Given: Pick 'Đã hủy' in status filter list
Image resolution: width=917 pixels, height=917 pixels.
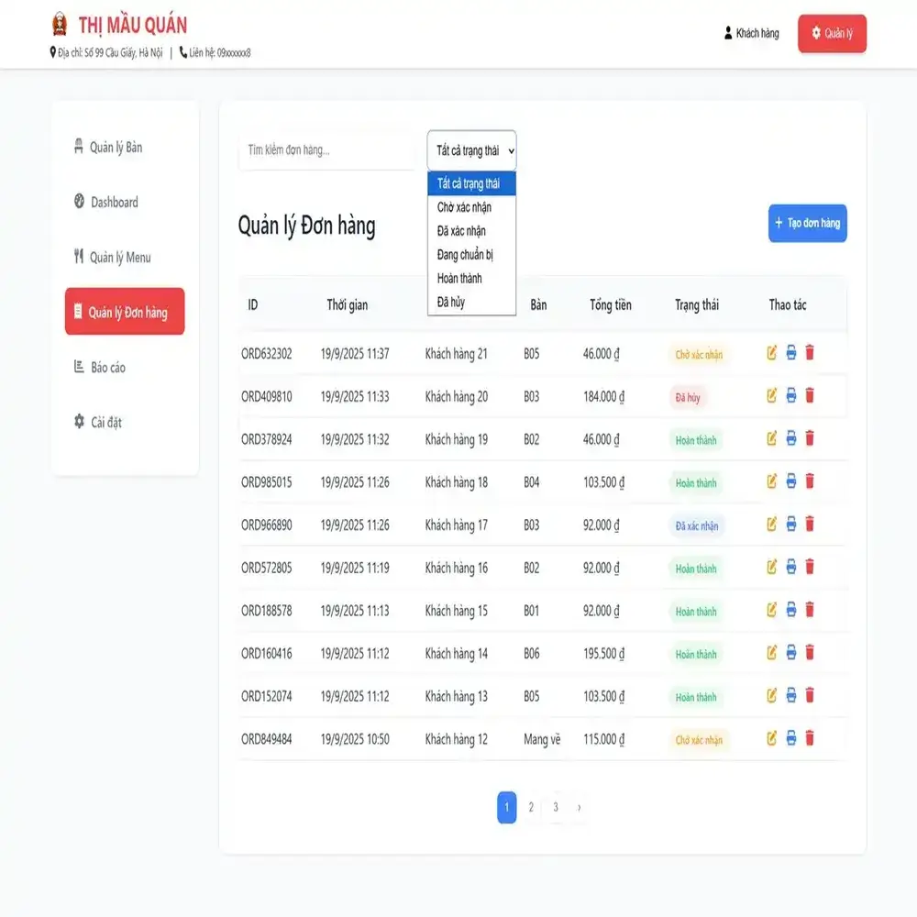Looking at the screenshot, I should pyautogui.click(x=450, y=302).
